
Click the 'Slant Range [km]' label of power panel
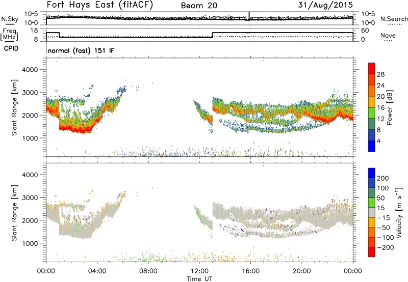tap(14, 108)
